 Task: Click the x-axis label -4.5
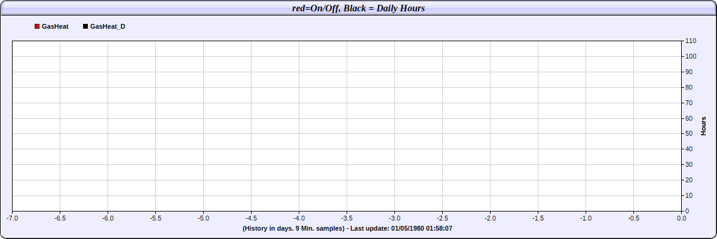pyautogui.click(x=251, y=218)
